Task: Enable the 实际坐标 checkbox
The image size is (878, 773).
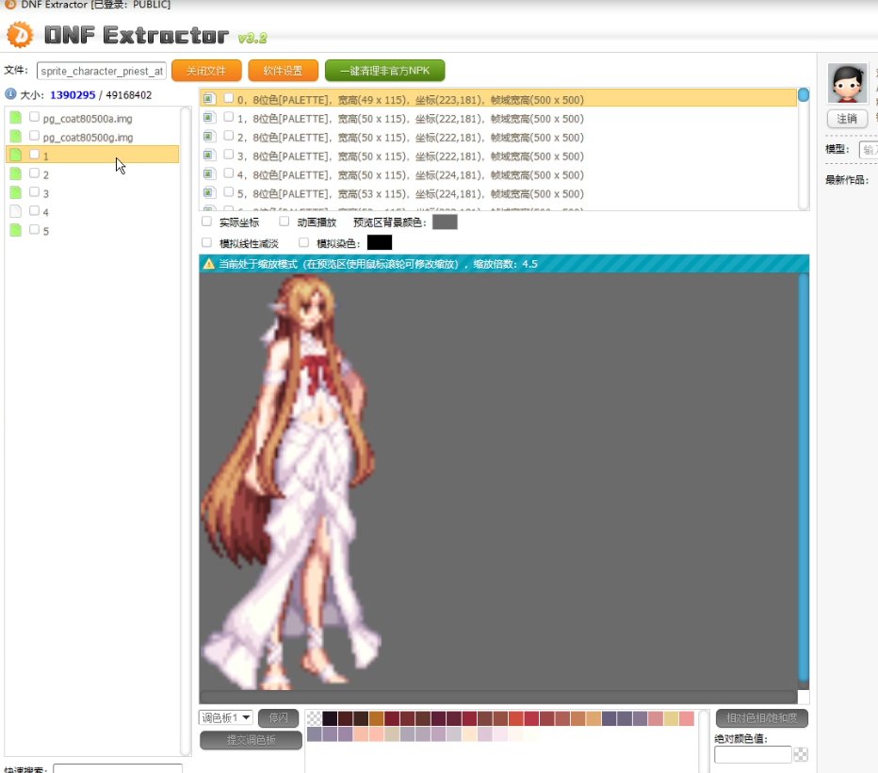Action: (206, 222)
